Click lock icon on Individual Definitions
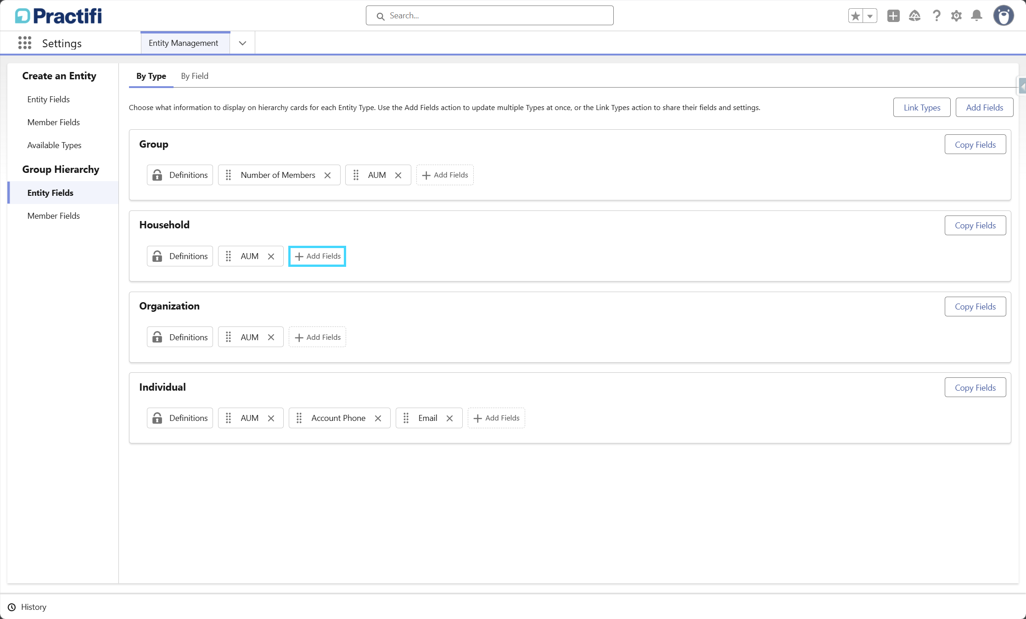Viewport: 1026px width, 619px height. click(x=157, y=418)
